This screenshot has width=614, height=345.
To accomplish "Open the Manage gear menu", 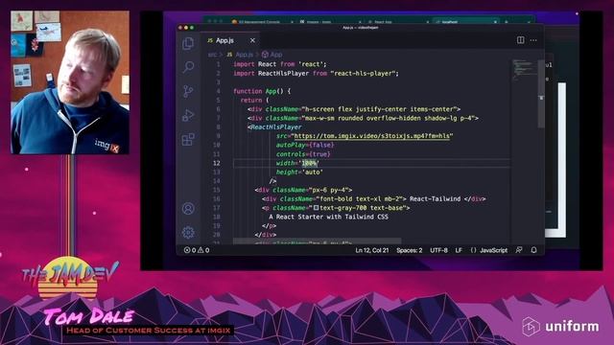I will point(188,232).
